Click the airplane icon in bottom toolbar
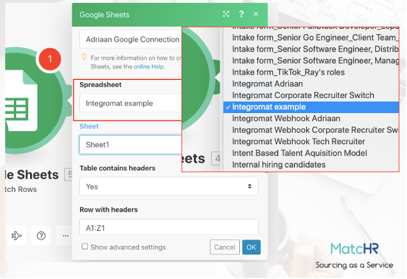 click(16, 236)
